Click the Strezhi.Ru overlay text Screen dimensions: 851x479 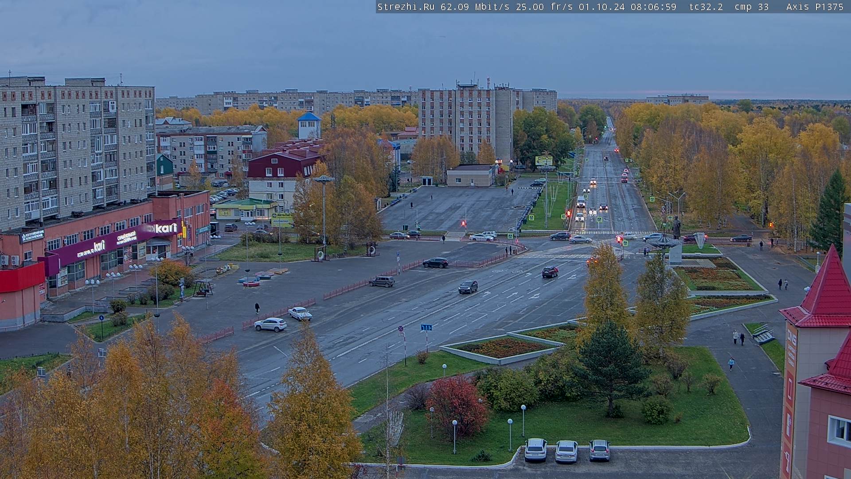(406, 7)
